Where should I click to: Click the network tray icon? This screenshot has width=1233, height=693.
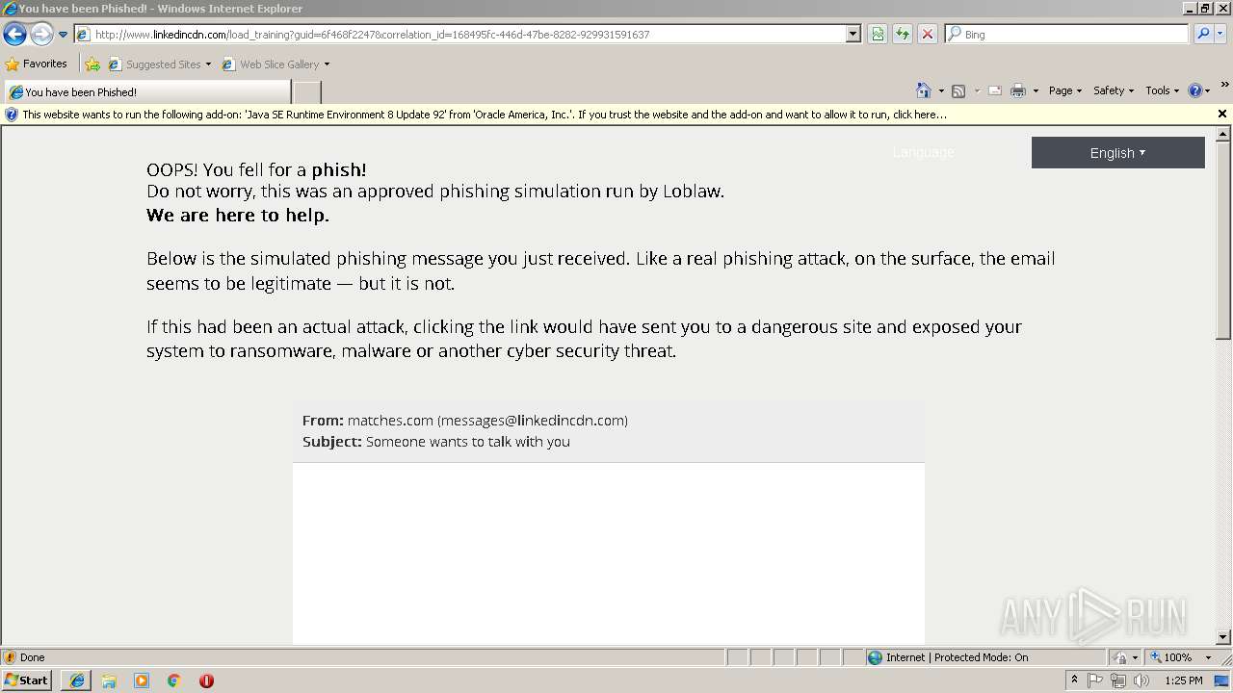(x=1118, y=680)
